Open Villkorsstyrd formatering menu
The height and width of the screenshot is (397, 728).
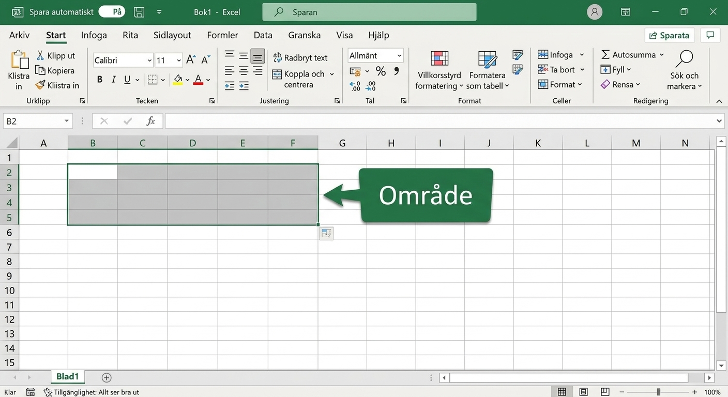point(439,70)
